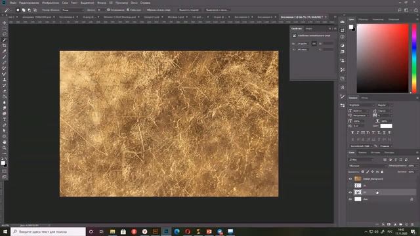Open the layer filter kind dropdown
This screenshot has height=236, width=420.
(x=361, y=159)
